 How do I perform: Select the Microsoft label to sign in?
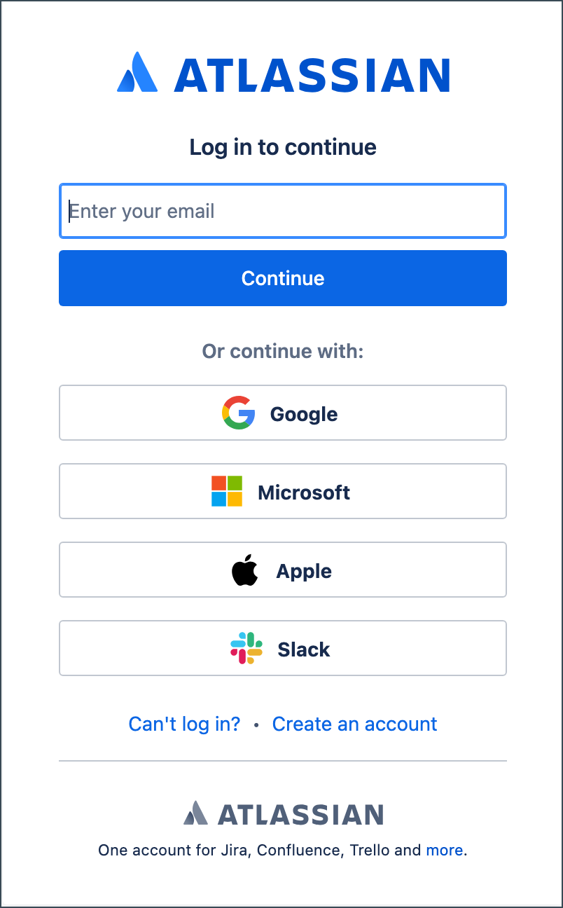tap(304, 493)
